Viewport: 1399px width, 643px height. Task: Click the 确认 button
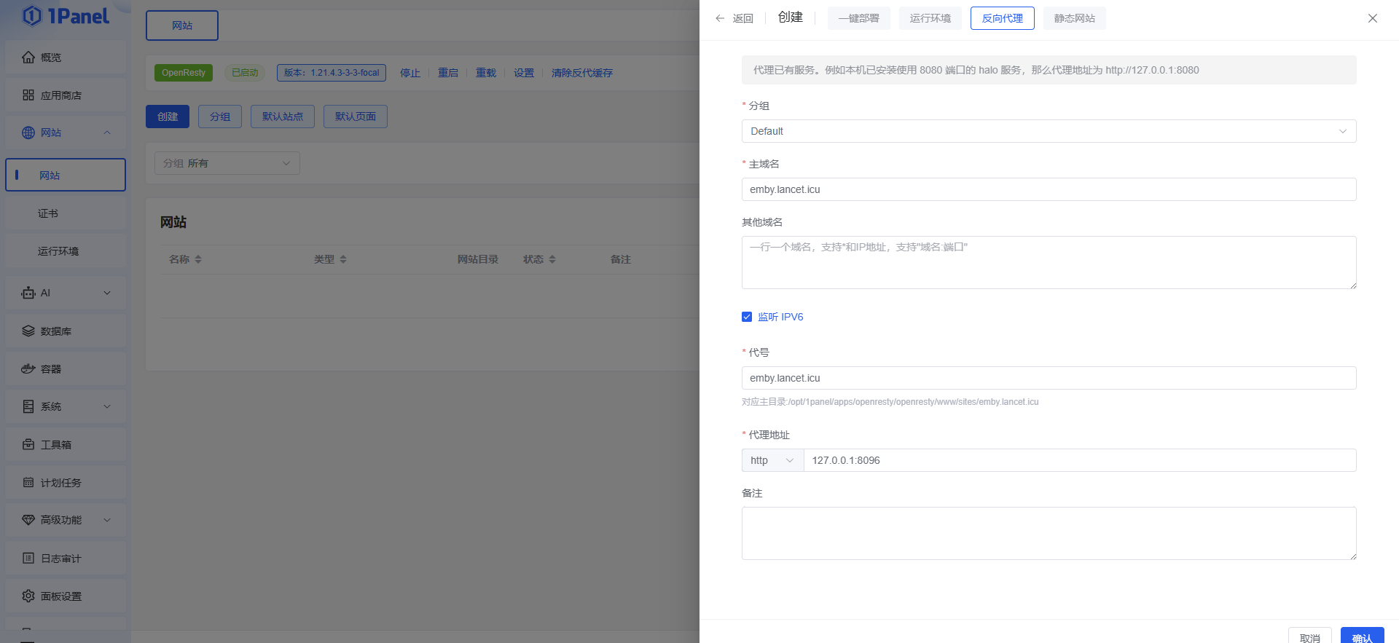pos(1361,636)
